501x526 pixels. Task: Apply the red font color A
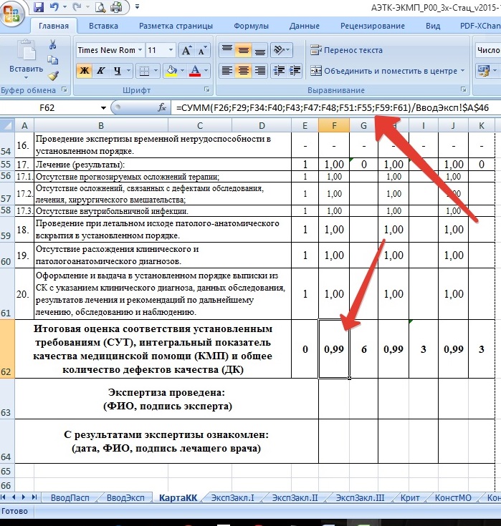[195, 71]
